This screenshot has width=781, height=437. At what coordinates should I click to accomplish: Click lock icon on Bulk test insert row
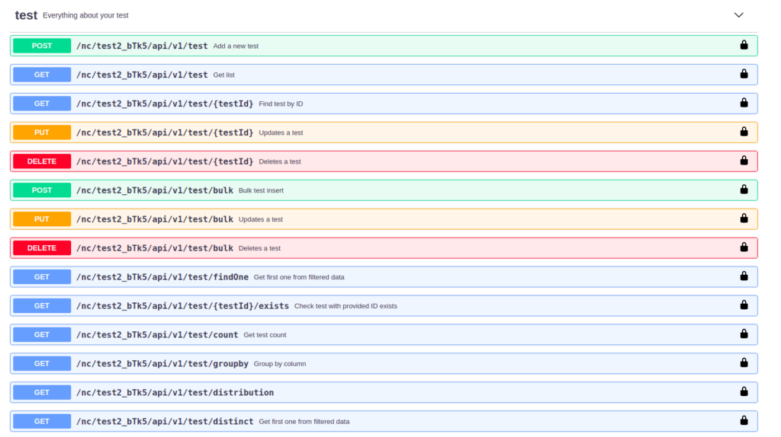[x=744, y=190]
